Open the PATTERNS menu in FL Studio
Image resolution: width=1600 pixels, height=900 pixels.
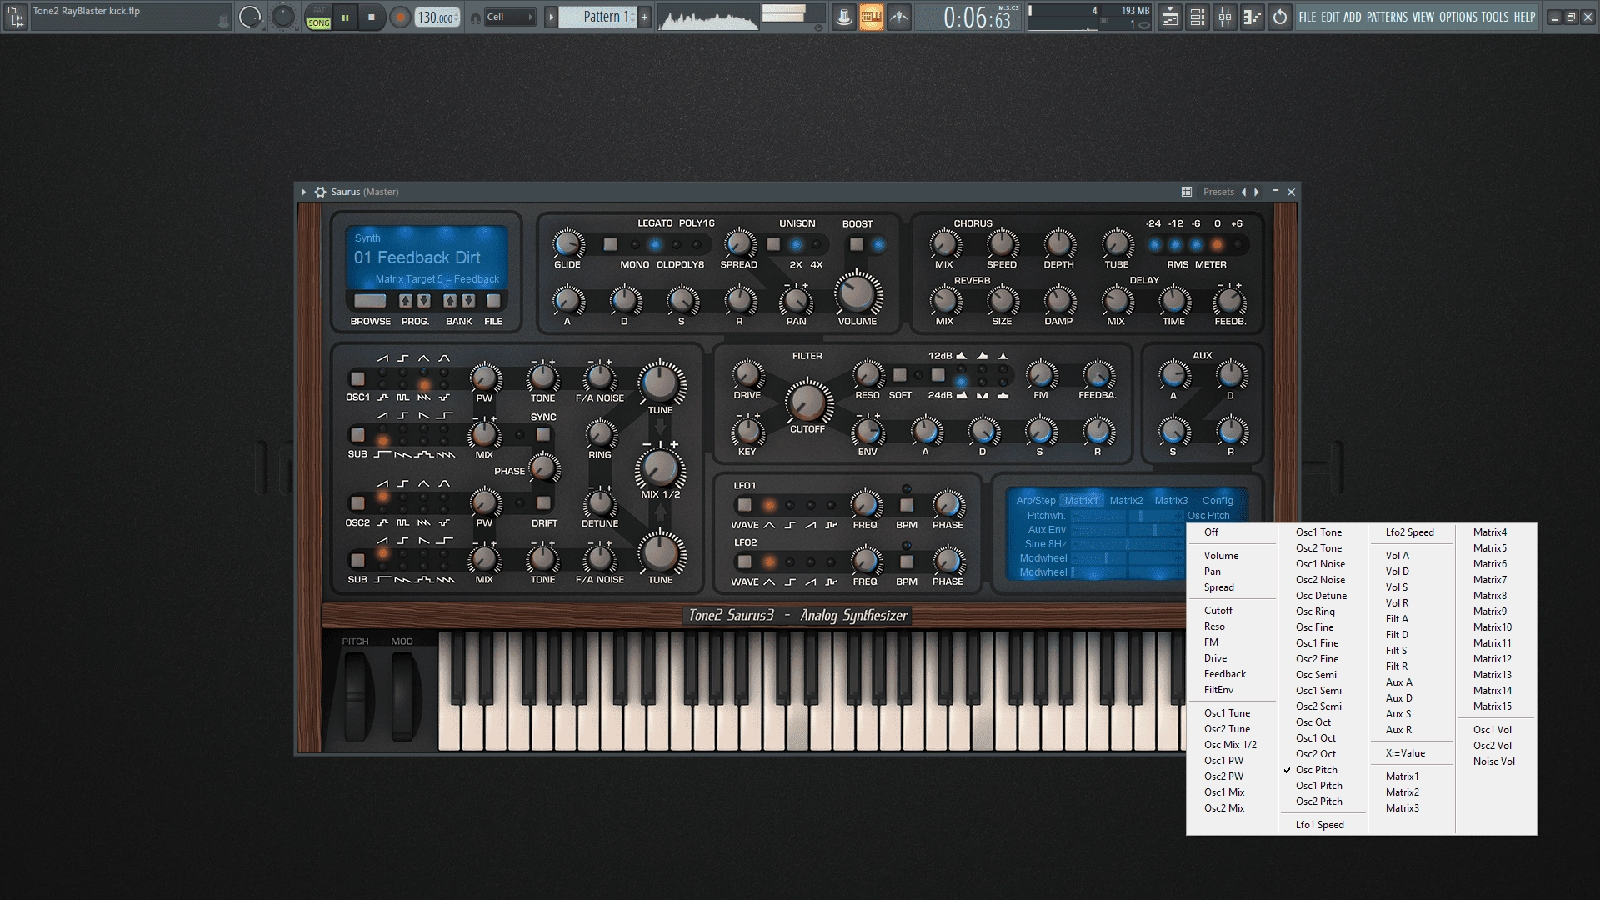pyautogui.click(x=1387, y=17)
